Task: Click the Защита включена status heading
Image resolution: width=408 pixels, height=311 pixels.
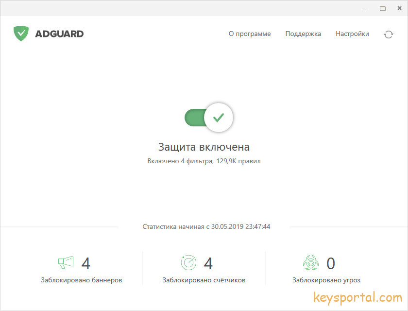Action: (x=204, y=147)
